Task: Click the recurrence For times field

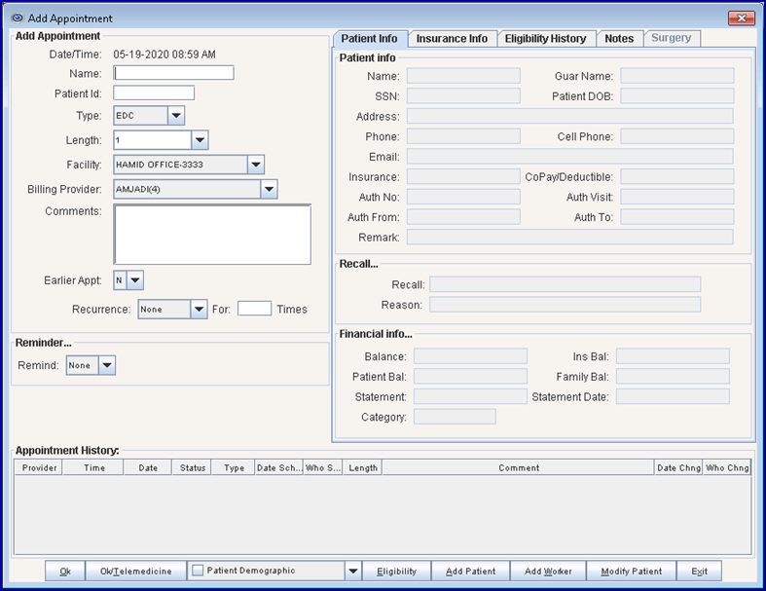Action: [x=254, y=309]
